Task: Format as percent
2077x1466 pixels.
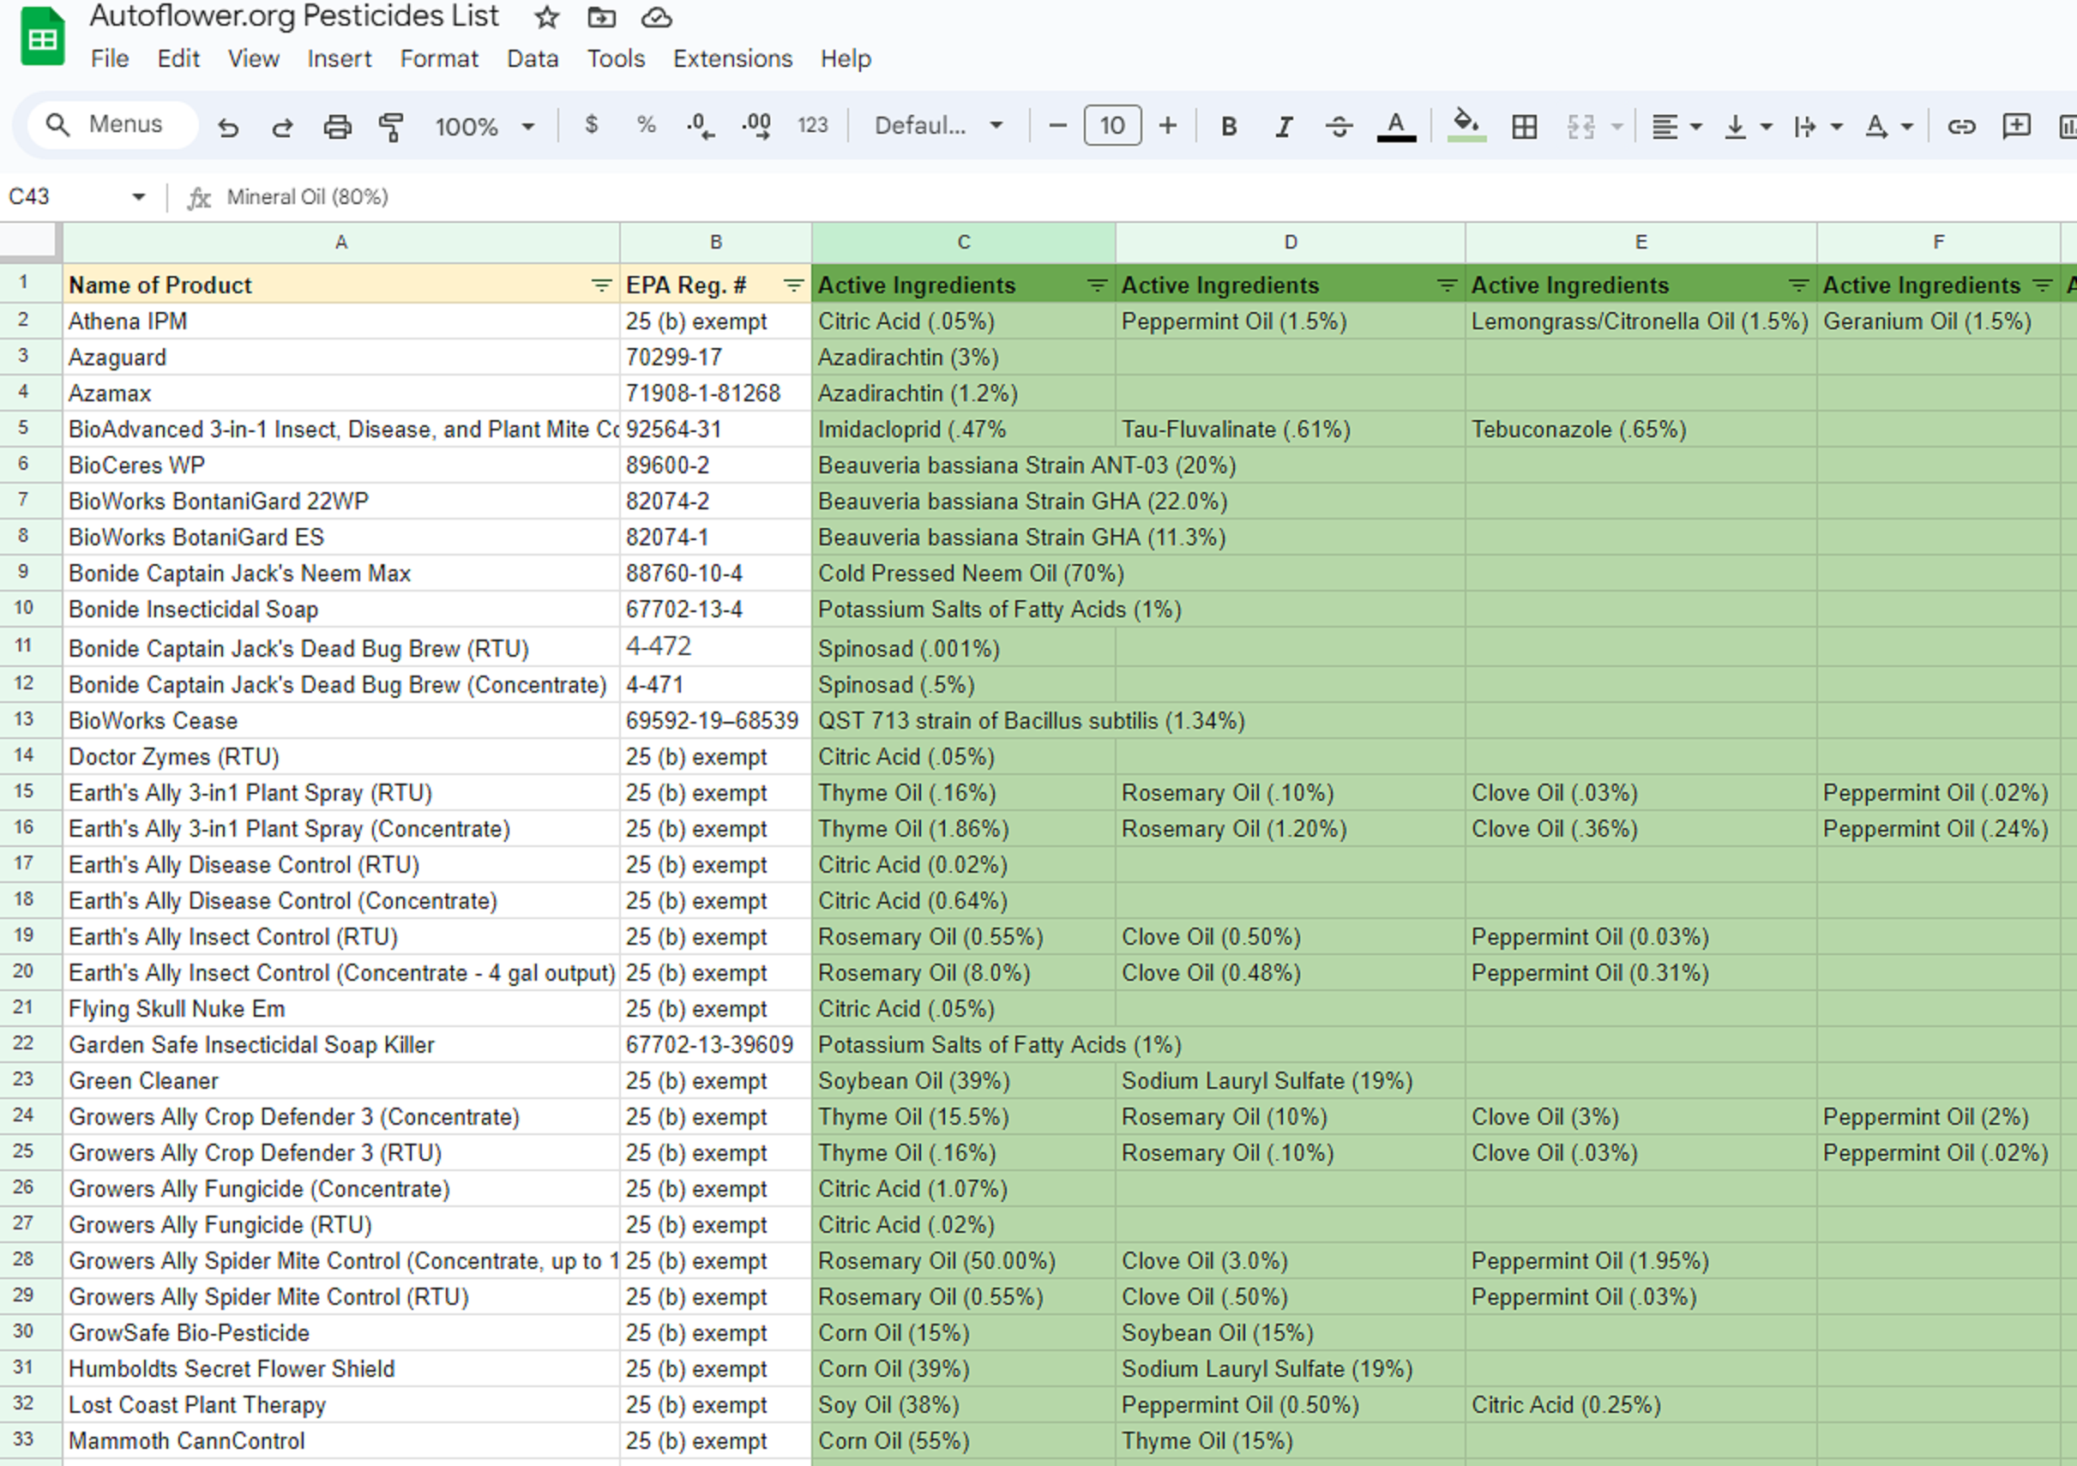Action: point(646,125)
